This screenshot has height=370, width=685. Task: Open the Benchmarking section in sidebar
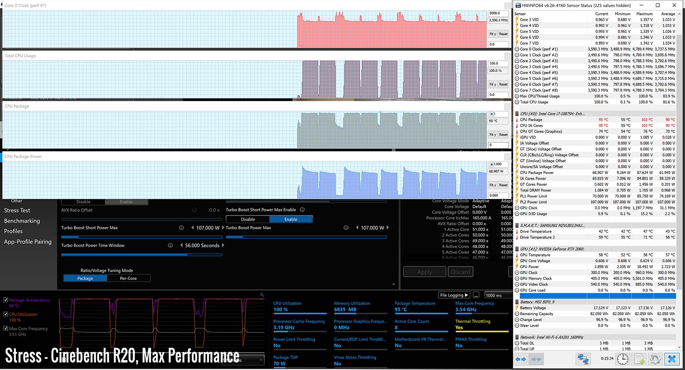pos(22,221)
